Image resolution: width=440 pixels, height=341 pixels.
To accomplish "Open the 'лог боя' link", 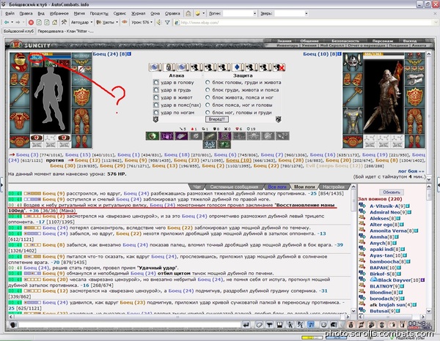I will (x=411, y=171).
